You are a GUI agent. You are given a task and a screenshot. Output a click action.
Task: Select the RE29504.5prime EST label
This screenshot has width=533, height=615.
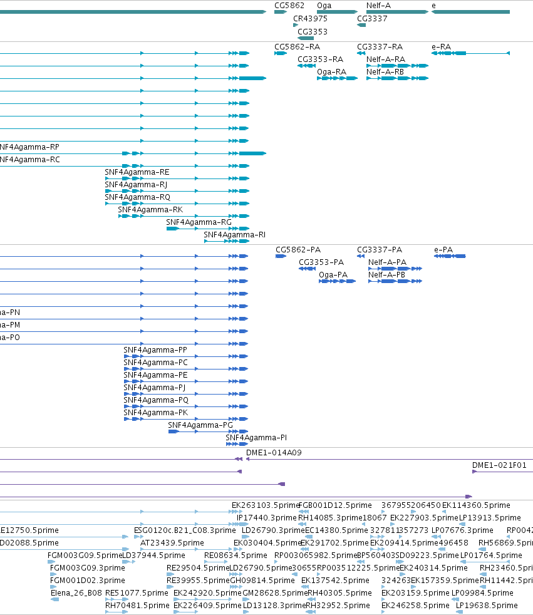click(x=198, y=568)
